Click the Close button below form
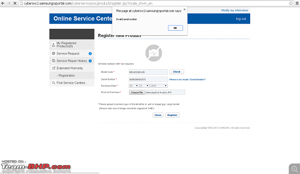Viewport: 300px width, 174px height. [158, 115]
